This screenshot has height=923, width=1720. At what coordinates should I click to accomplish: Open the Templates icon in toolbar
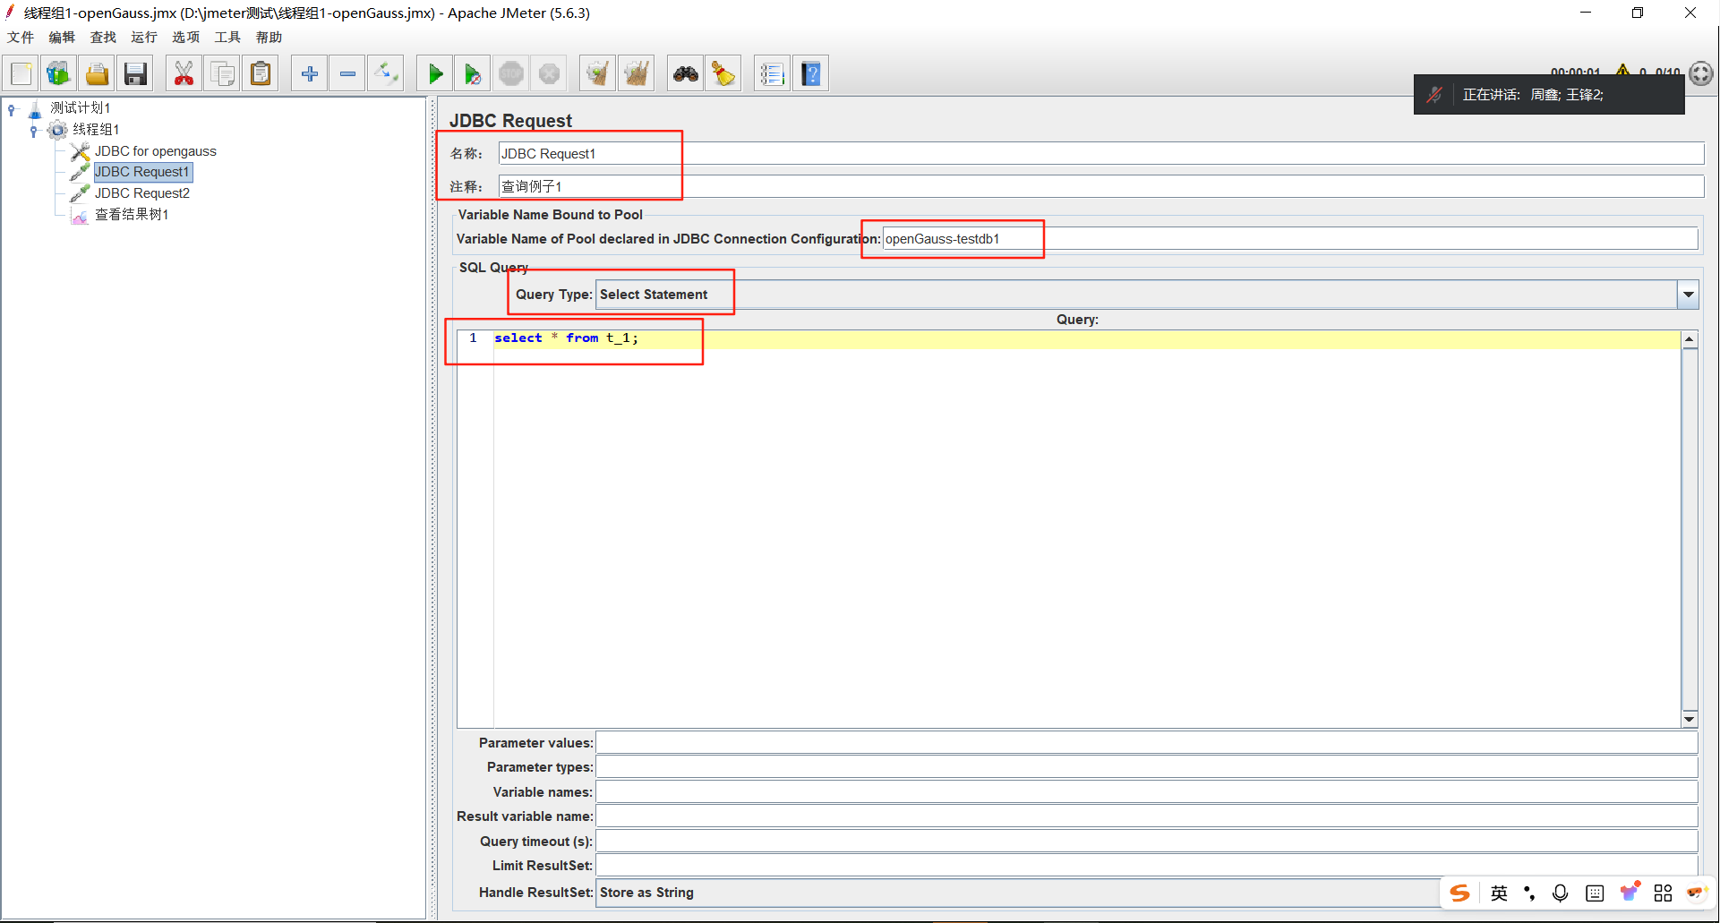pos(59,73)
